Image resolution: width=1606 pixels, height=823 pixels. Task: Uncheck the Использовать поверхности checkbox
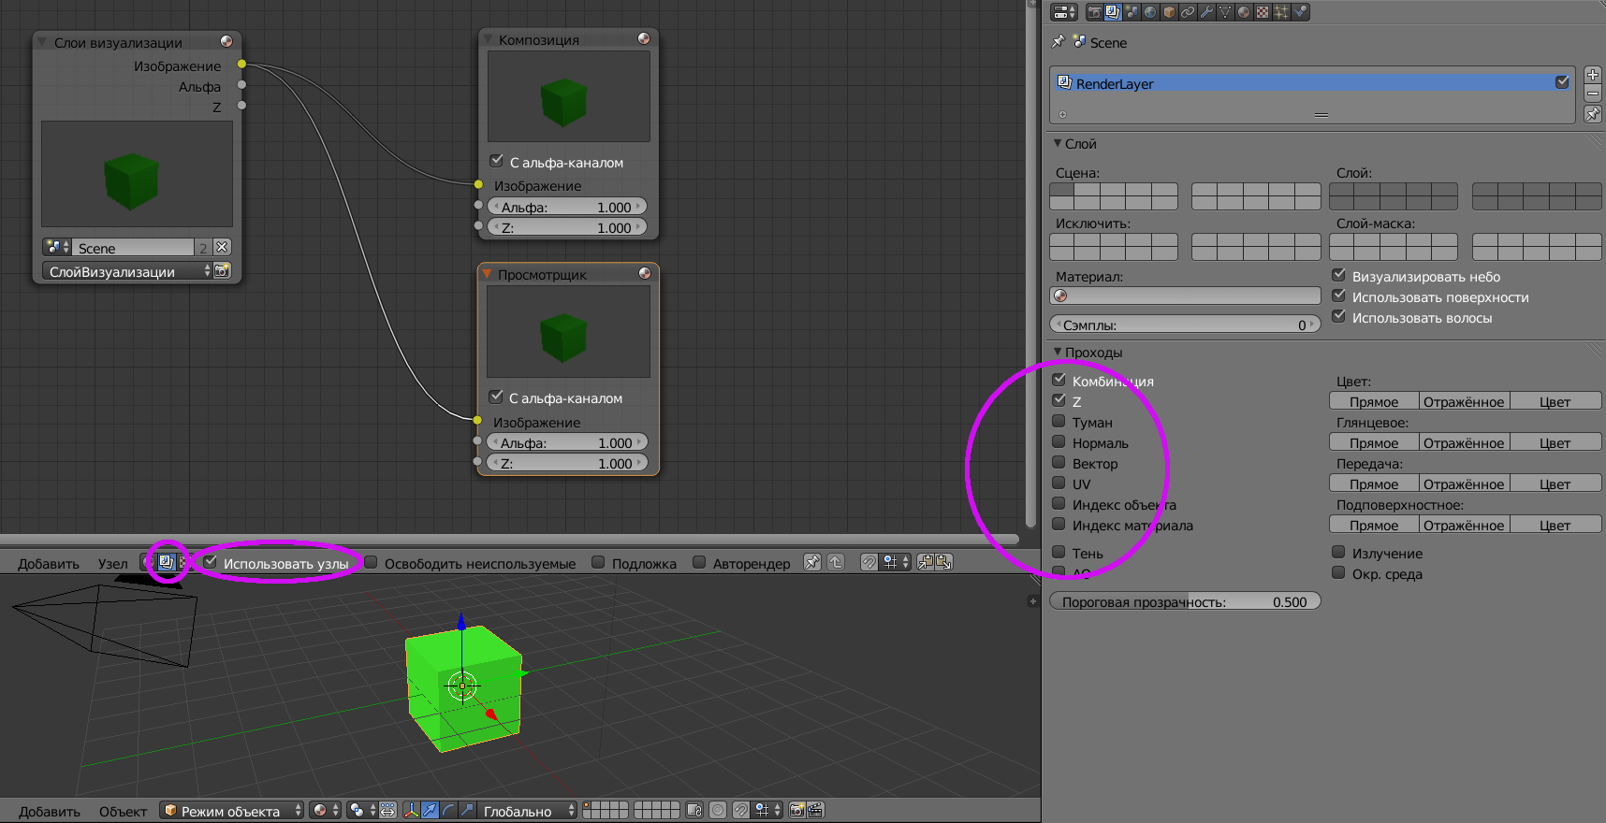click(x=1339, y=296)
